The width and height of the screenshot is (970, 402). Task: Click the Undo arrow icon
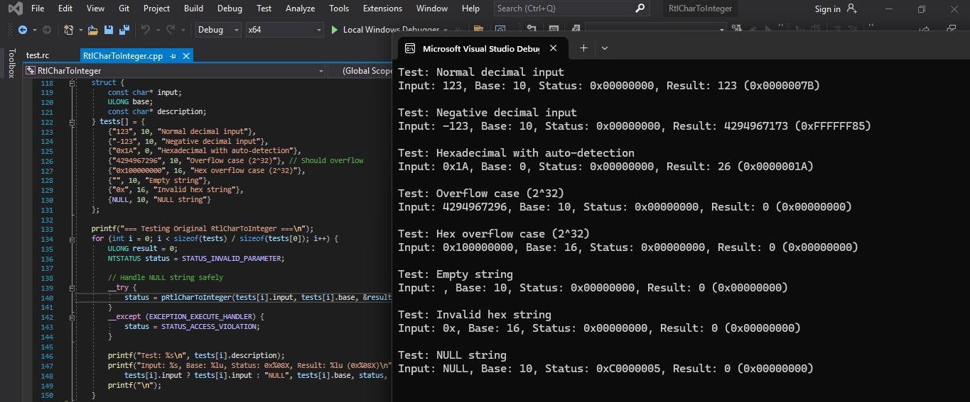146,30
